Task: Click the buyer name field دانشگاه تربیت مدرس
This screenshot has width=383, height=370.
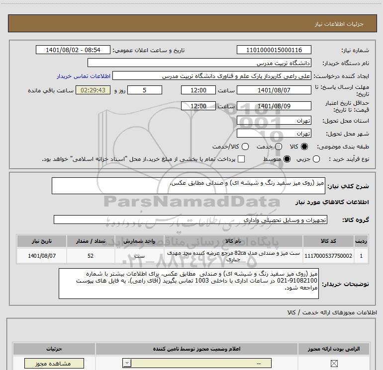Action: pos(199,63)
